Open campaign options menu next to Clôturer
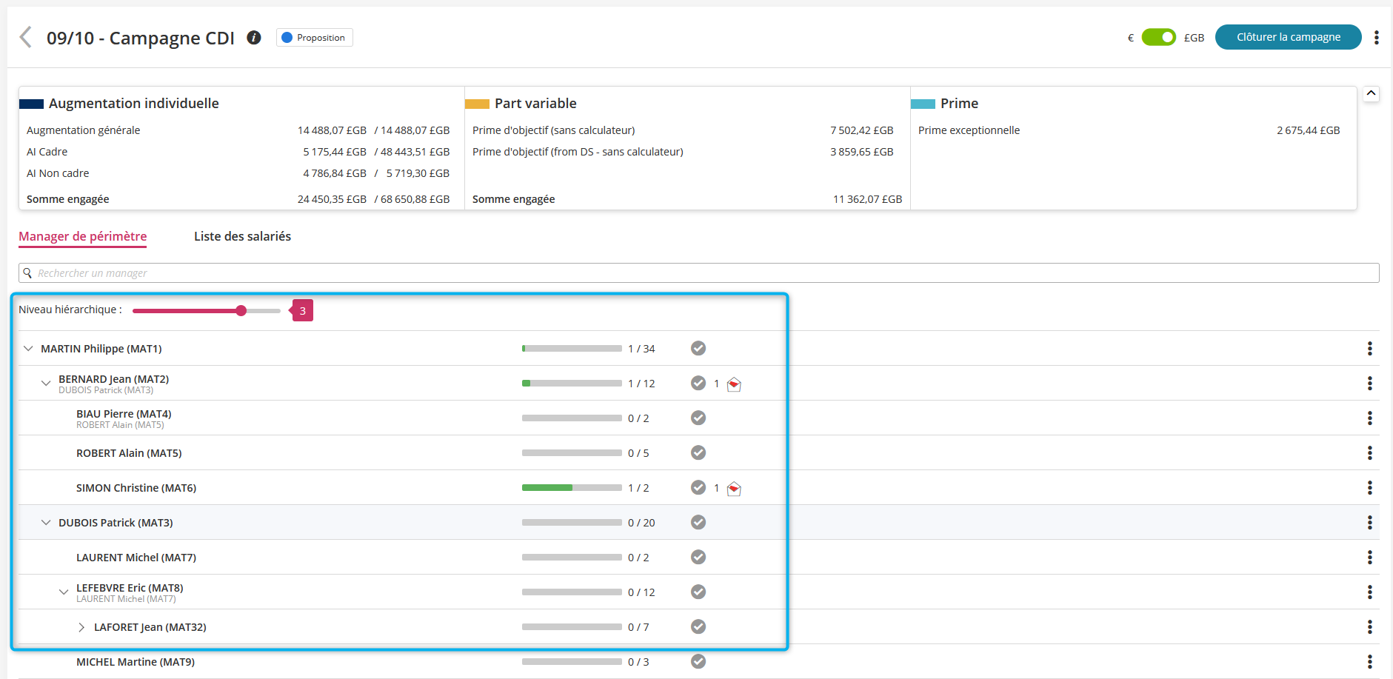Viewport: 1393px width, 679px height. (x=1376, y=38)
